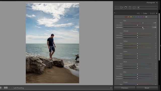
Task: Select the Spot Removal tool
Action: [121, 7]
